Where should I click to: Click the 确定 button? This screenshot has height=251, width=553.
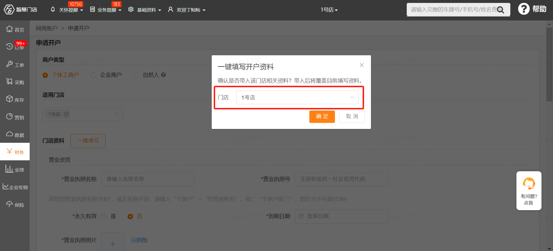coord(322,117)
